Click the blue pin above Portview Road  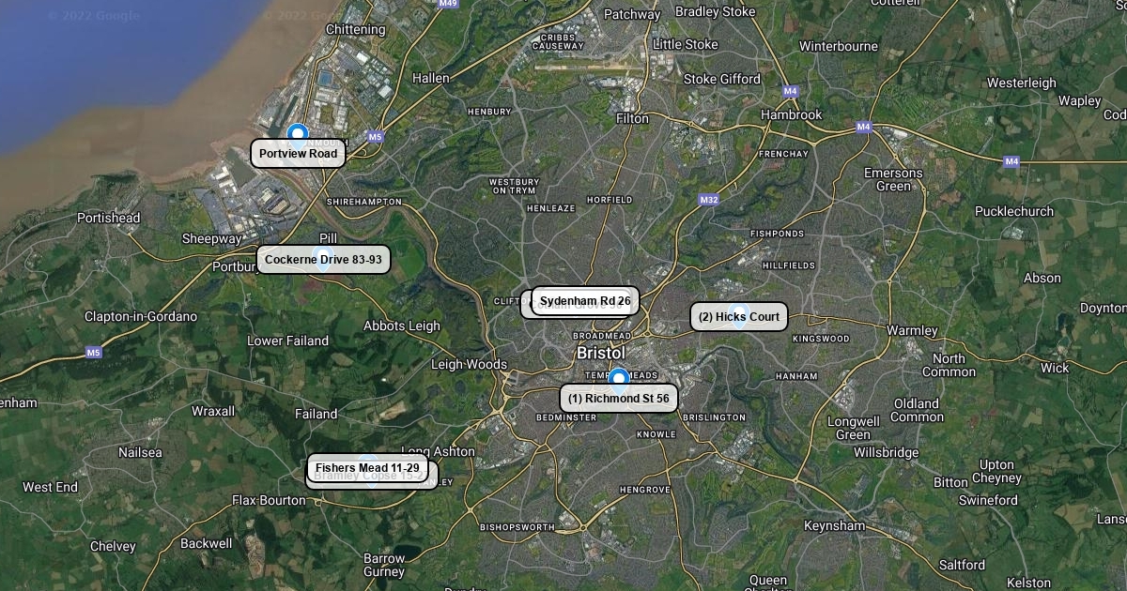(x=298, y=134)
